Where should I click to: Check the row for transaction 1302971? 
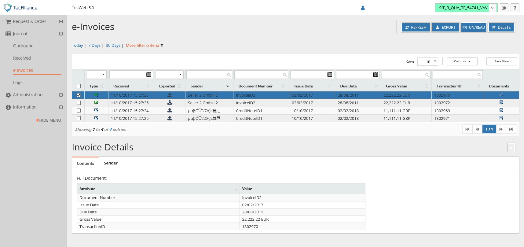coord(79,118)
